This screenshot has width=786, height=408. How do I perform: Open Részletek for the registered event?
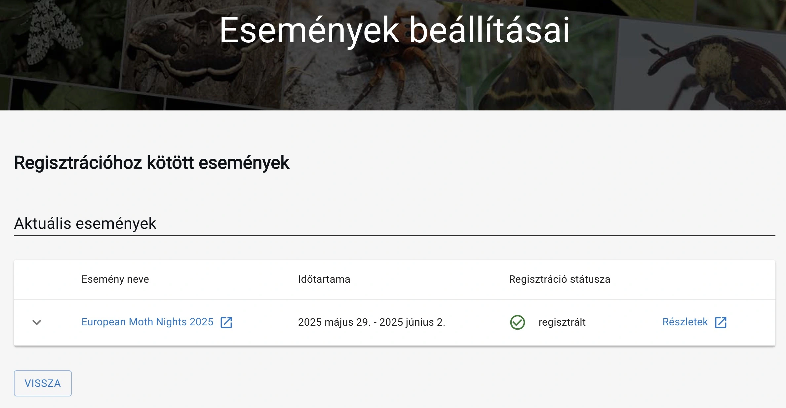(x=685, y=322)
